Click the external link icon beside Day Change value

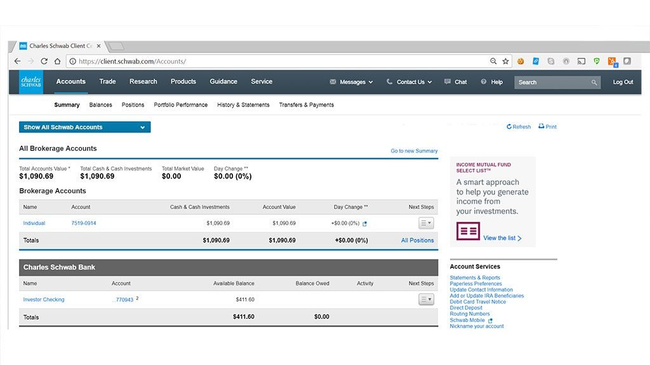365,224
